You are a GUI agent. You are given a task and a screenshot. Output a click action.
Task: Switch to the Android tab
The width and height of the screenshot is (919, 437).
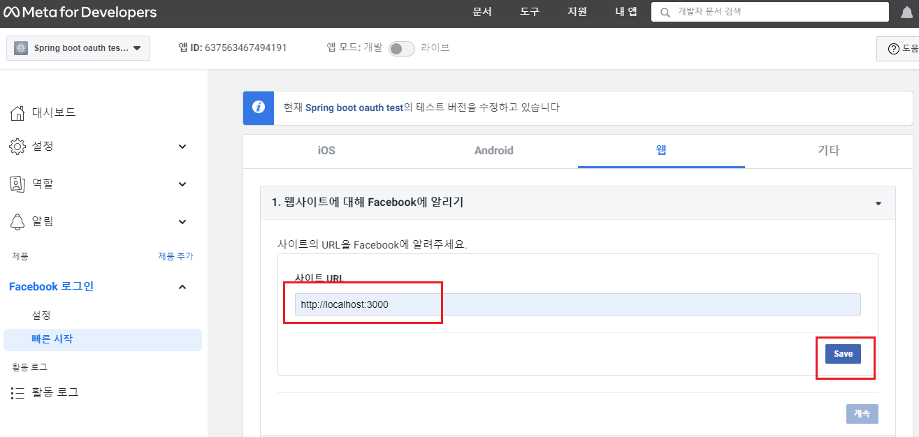[494, 151]
